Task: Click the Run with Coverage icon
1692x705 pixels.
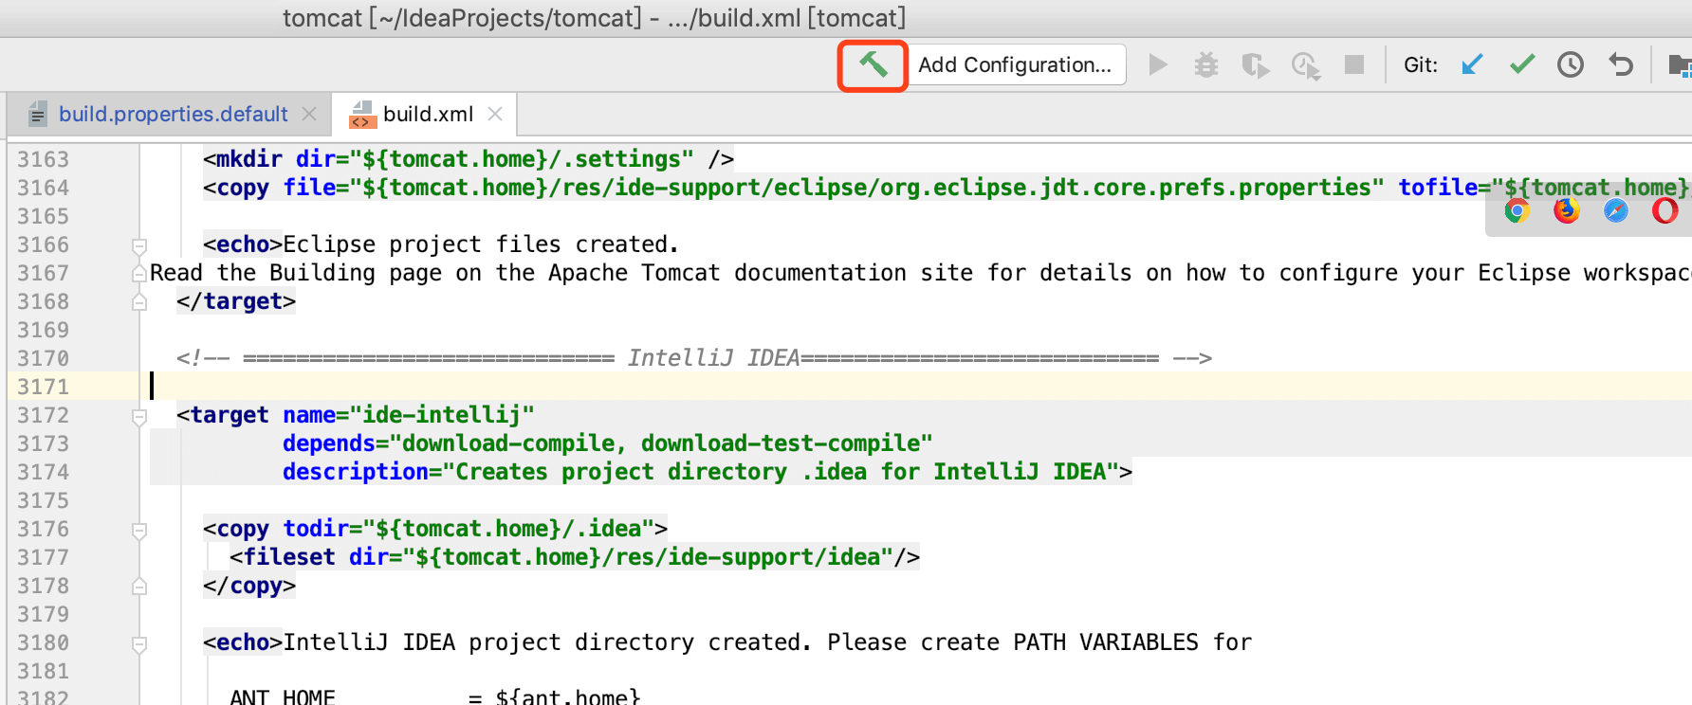Action: coord(1256,65)
